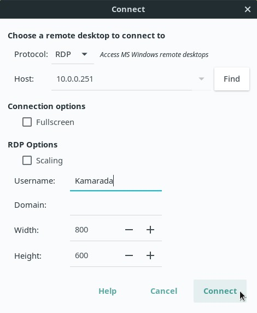The height and width of the screenshot is (313, 257).
Task: Open Help for the Connect dialog
Action: 108,291
